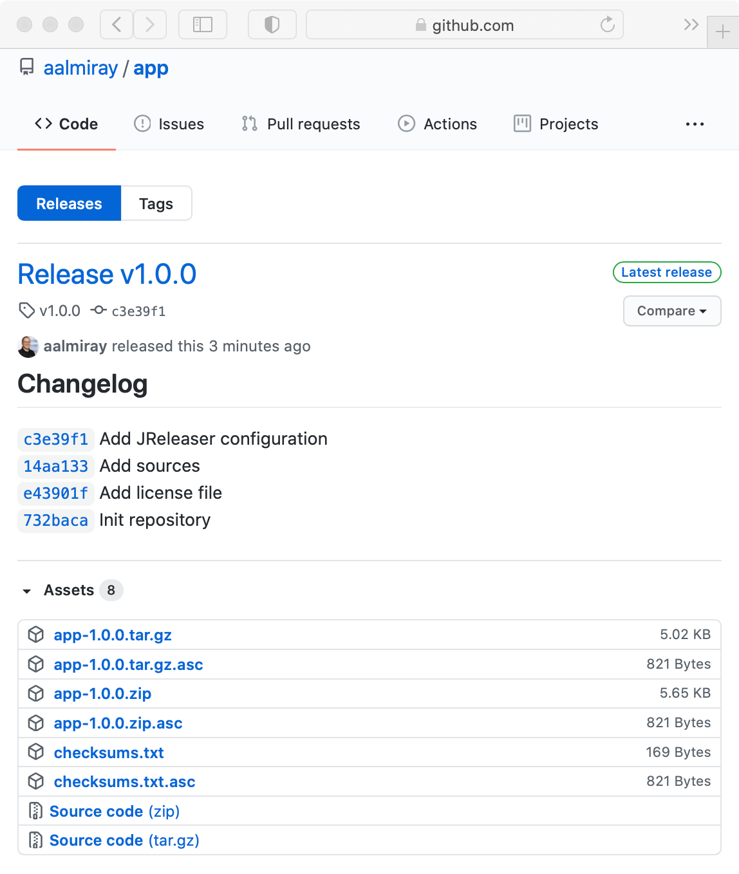Click package icon for app-1.0.0.zip

pos(36,693)
